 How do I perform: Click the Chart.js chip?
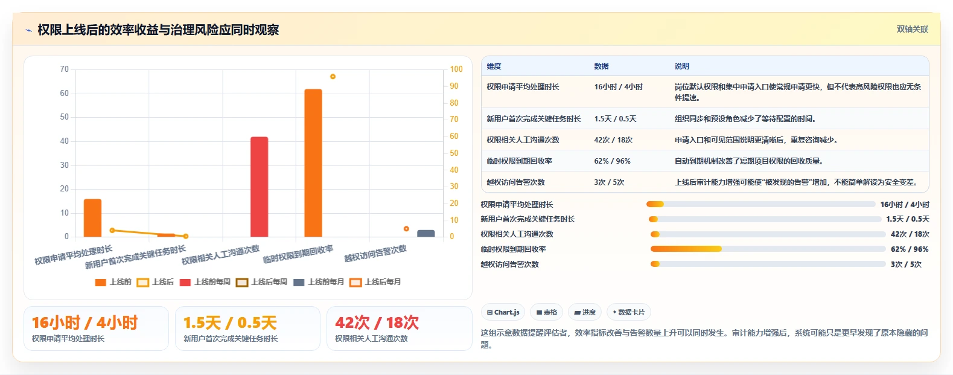[503, 312]
